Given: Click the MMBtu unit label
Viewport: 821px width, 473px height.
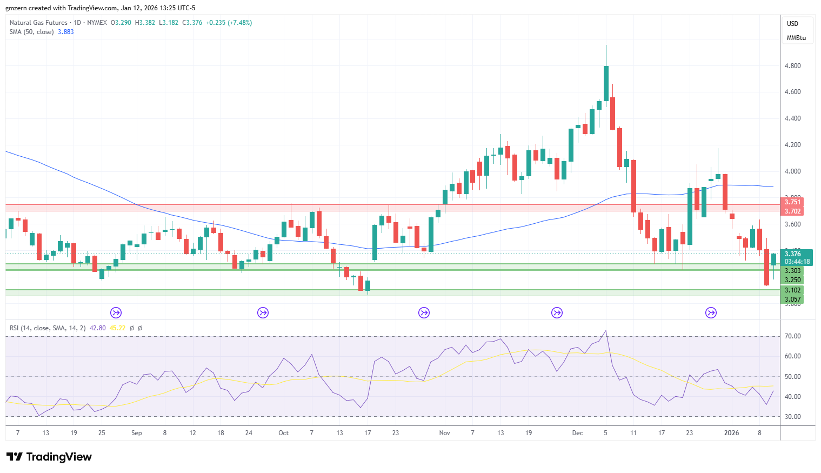Looking at the screenshot, I should point(796,38).
